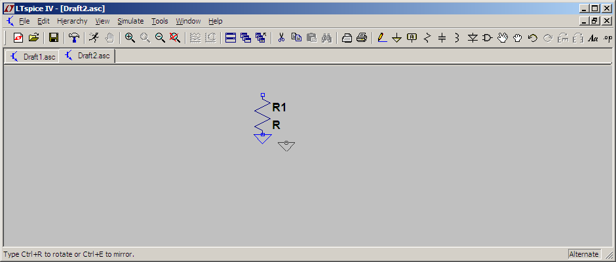Screen dimensions: 616x262
Task: Select the Rotate tool icon
Action: click(563, 38)
